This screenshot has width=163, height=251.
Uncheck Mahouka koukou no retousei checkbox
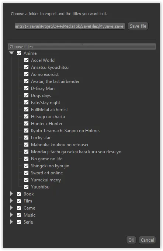26,145
